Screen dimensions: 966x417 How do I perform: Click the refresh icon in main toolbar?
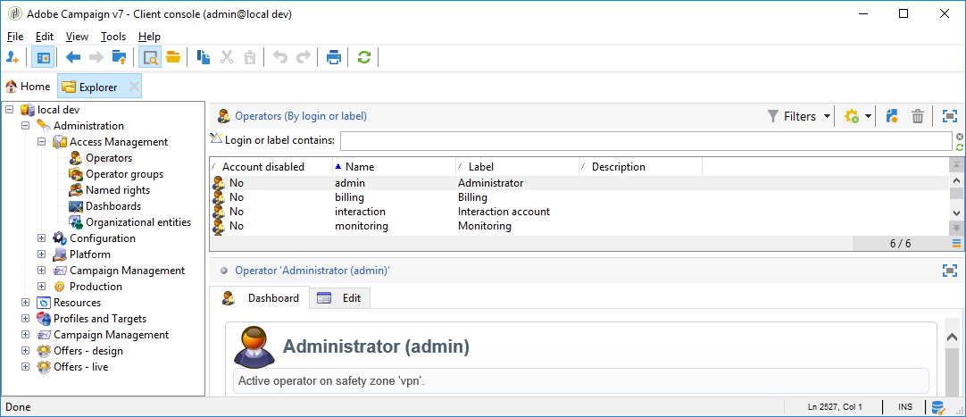(x=363, y=58)
